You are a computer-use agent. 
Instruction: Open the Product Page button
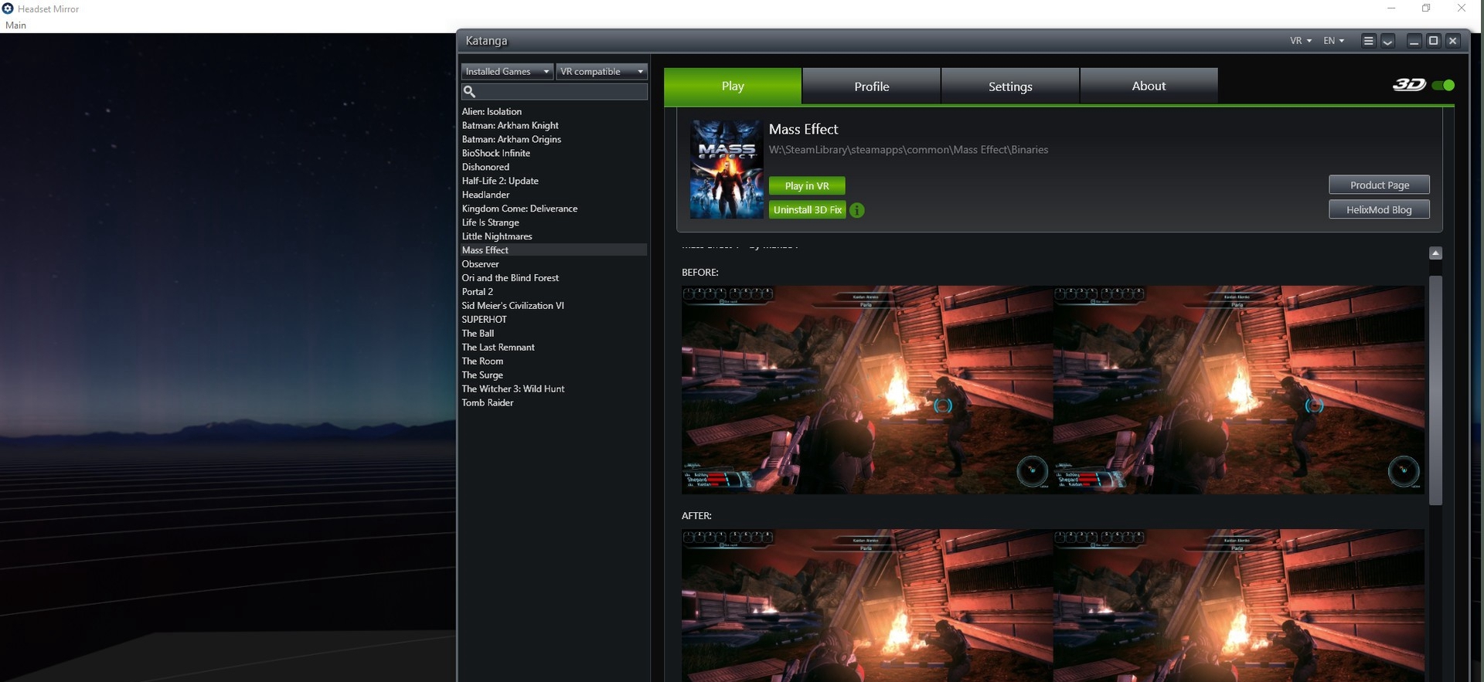[x=1380, y=185]
